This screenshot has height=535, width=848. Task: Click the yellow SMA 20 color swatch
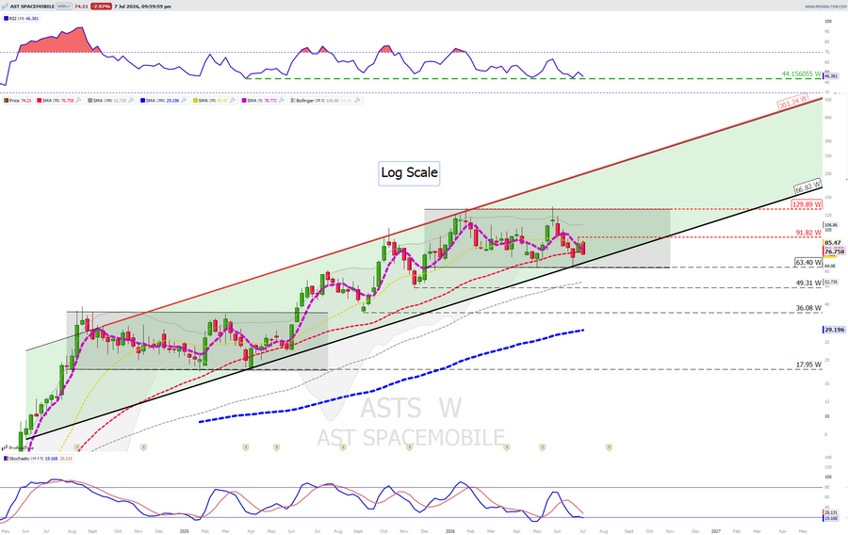point(195,100)
